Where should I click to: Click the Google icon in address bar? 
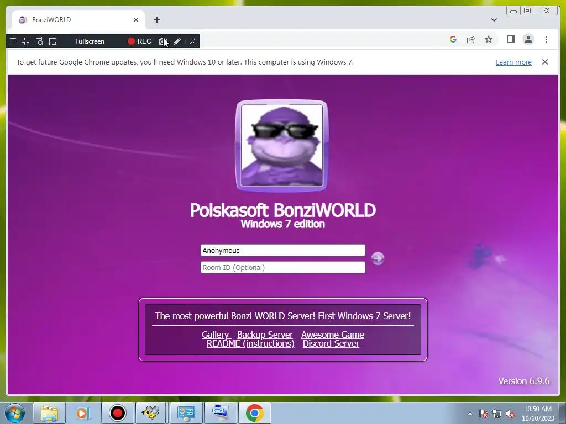click(x=453, y=39)
